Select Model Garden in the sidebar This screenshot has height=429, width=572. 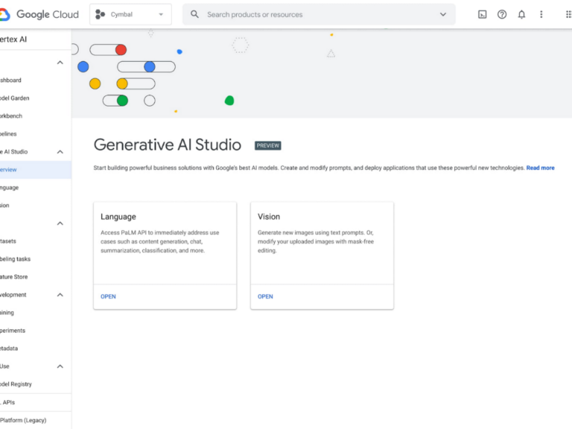(x=15, y=98)
